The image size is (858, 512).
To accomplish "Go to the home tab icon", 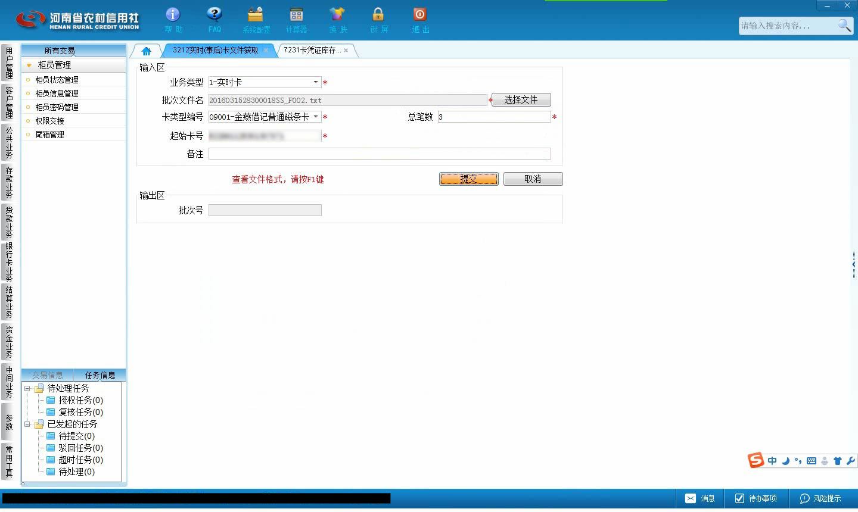I will [146, 51].
